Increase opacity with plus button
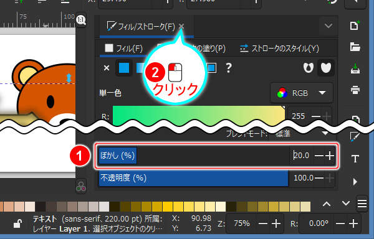Screen dimensions: 374x239 (330, 178)
